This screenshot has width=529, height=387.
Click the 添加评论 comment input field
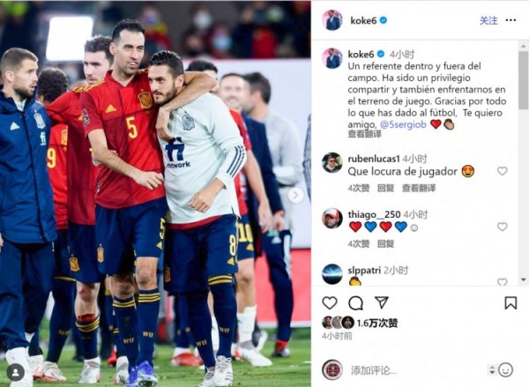coord(417,370)
